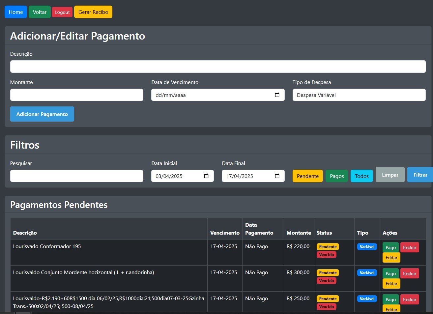433x314 pixels.
Task: Log out using the Logout button
Action: 62,12
